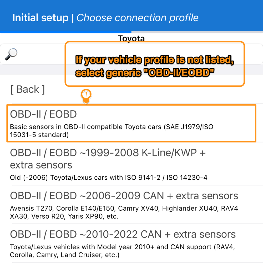Click the hint text "If your vehicle profile is not listed"

click(x=155, y=60)
